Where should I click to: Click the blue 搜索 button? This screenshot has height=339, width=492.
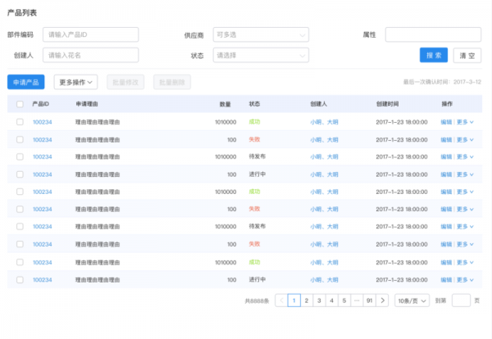434,55
